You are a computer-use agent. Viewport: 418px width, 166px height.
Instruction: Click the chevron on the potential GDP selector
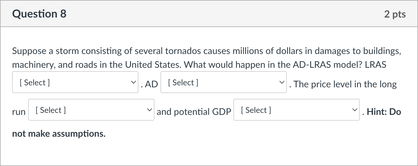pos(354,110)
